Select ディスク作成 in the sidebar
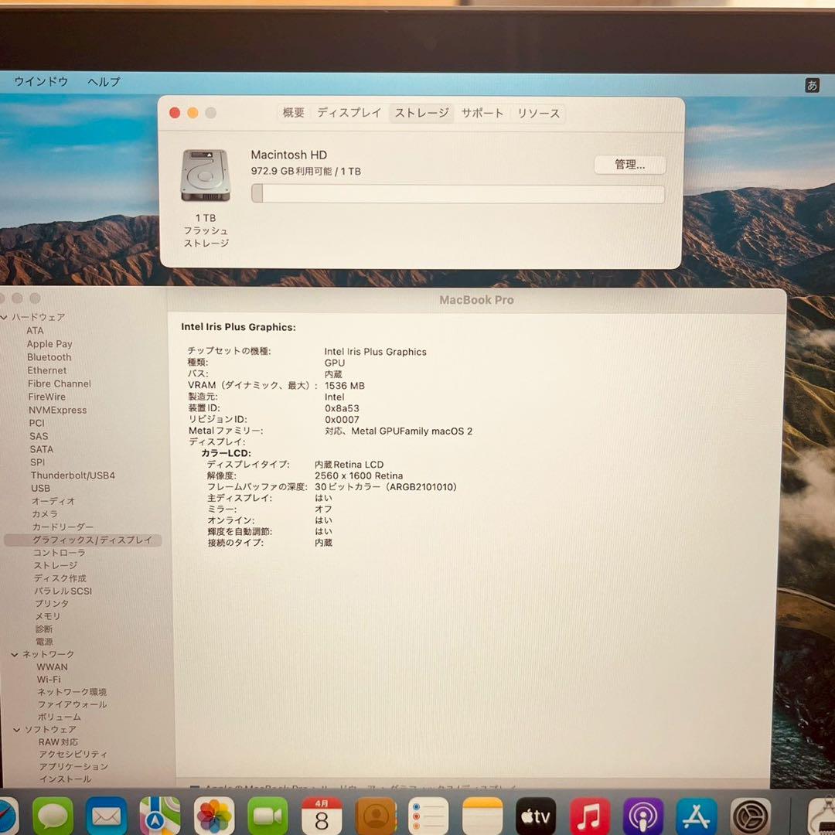 60,578
